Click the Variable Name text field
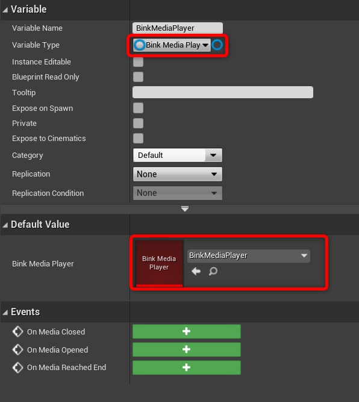This screenshot has width=359, height=402. (x=178, y=28)
